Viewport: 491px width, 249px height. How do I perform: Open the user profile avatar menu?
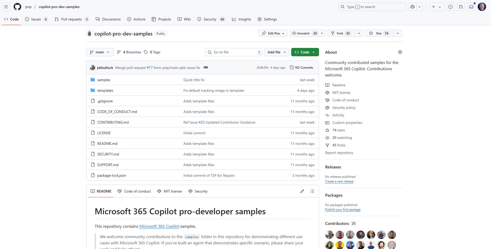[482, 7]
